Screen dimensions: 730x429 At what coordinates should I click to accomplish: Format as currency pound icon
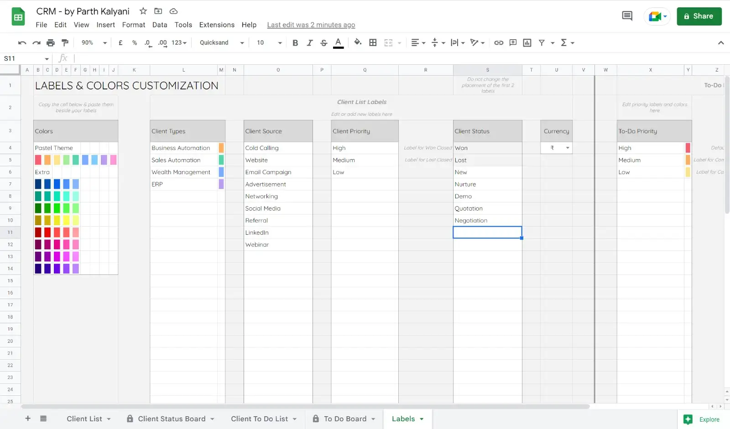[120, 43]
